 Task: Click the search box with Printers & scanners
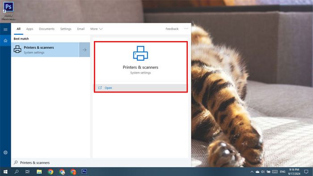coord(101,163)
